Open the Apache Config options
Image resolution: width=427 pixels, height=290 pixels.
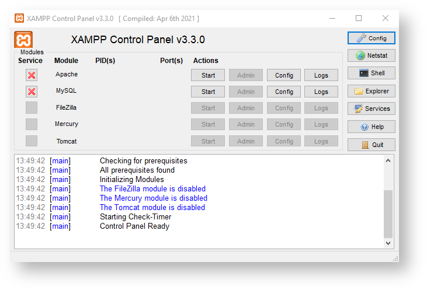pyautogui.click(x=284, y=75)
